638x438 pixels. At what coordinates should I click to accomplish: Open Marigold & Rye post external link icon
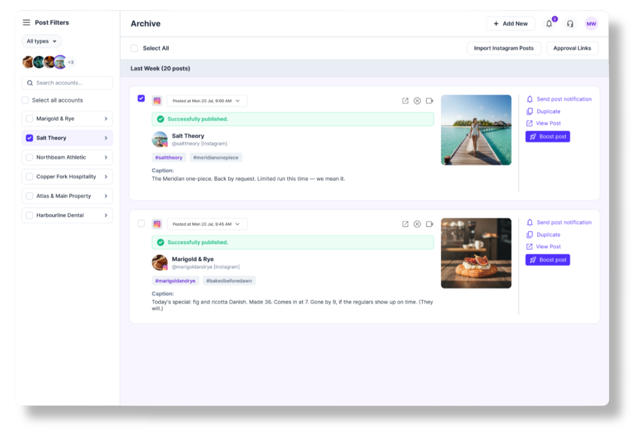[405, 224]
